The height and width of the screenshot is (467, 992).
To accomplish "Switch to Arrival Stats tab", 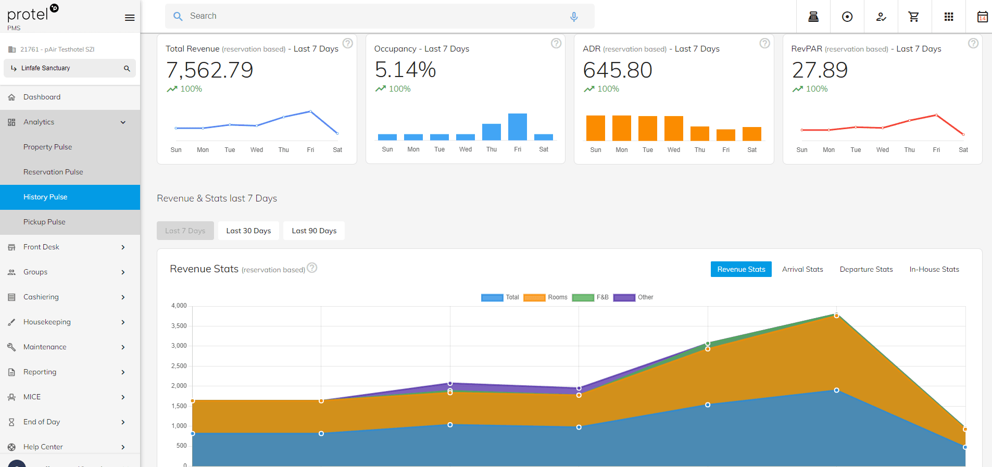I will (x=802, y=269).
